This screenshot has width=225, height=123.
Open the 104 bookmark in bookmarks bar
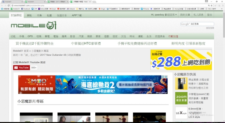coord(211,9)
